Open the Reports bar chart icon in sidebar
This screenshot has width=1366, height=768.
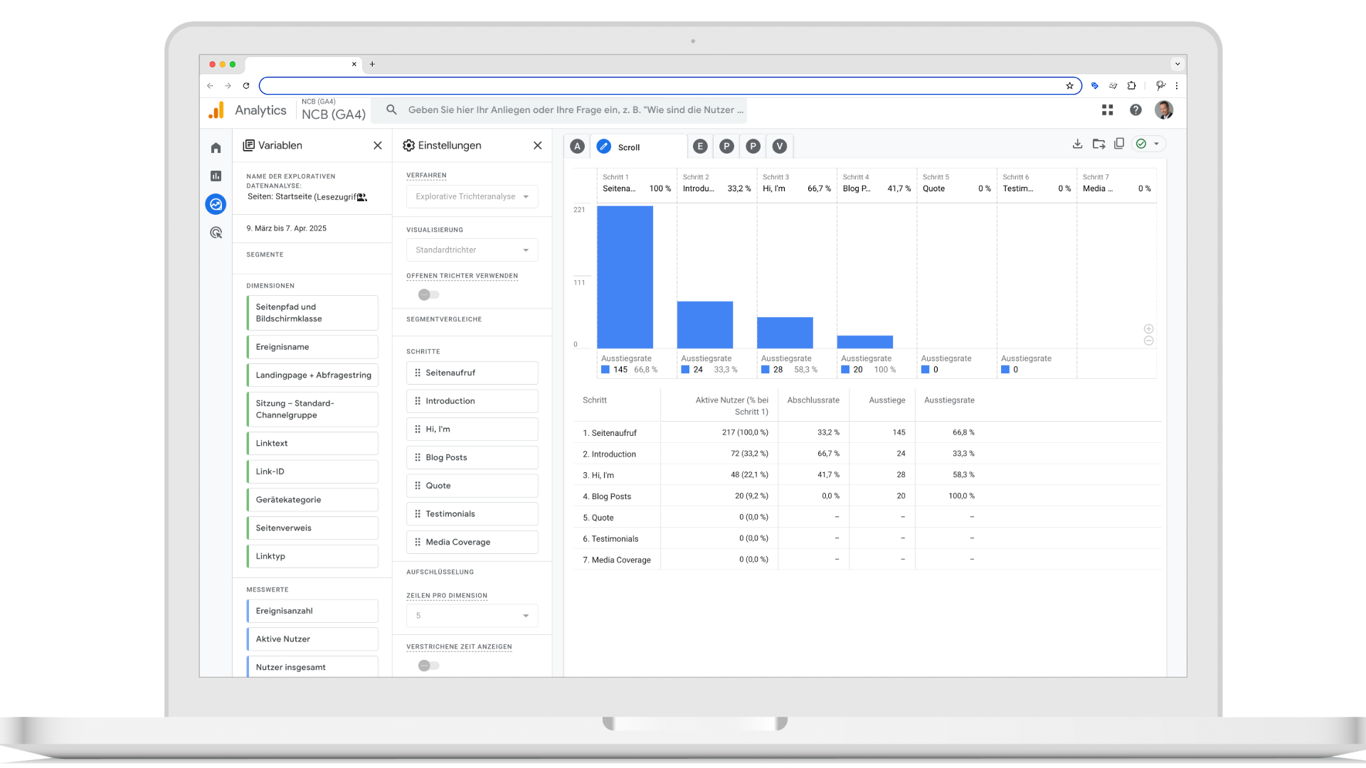point(216,176)
